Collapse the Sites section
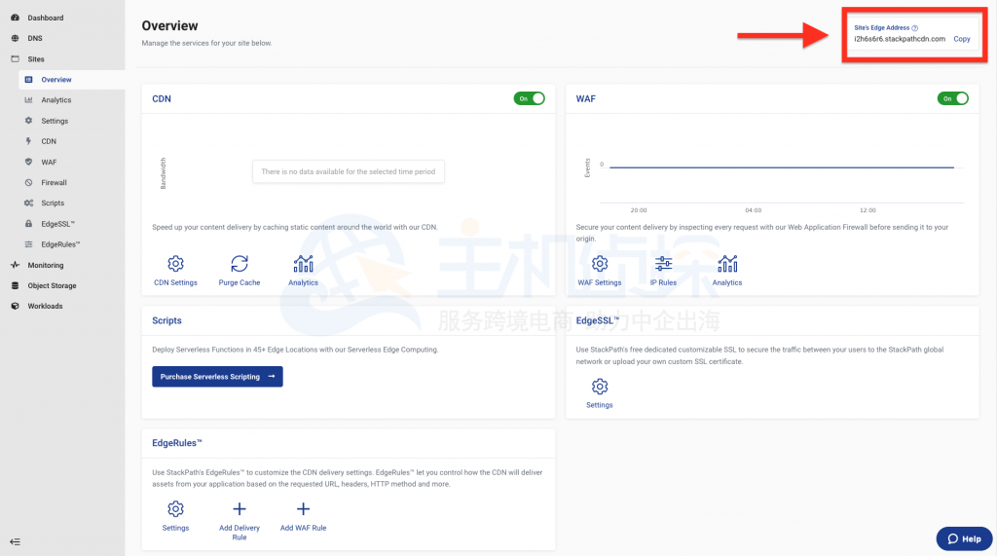The height and width of the screenshot is (556, 997). coord(36,59)
